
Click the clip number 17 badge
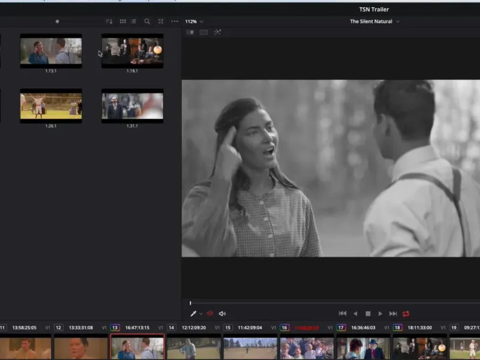coord(341,328)
